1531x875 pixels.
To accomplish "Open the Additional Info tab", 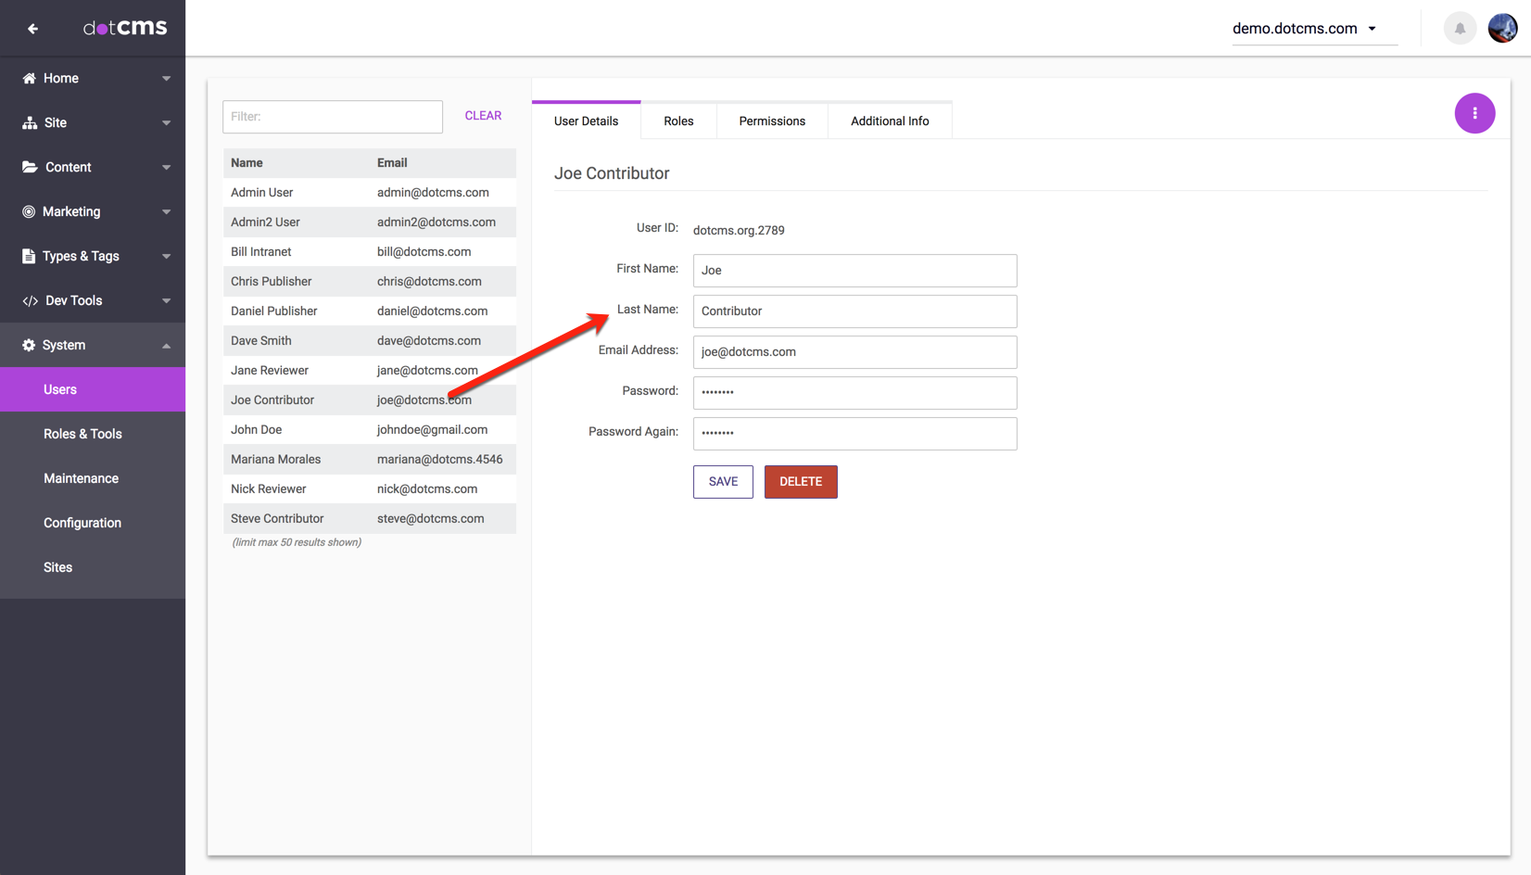I will 889,121.
